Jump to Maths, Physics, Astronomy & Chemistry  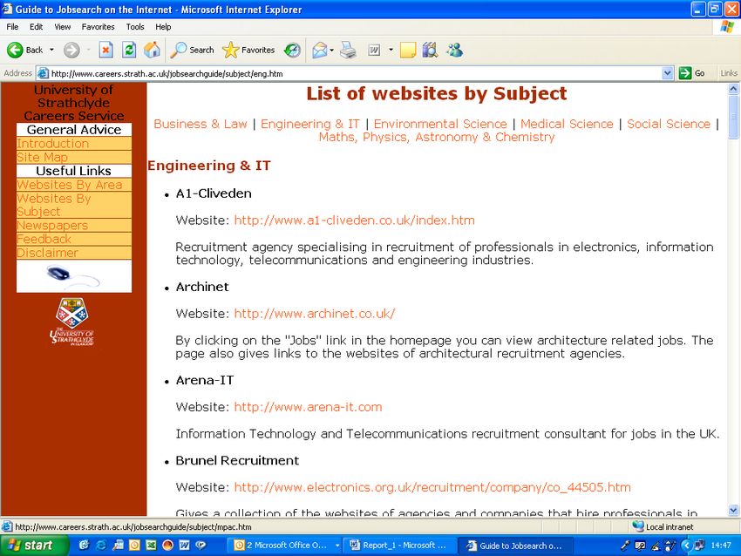tap(437, 137)
